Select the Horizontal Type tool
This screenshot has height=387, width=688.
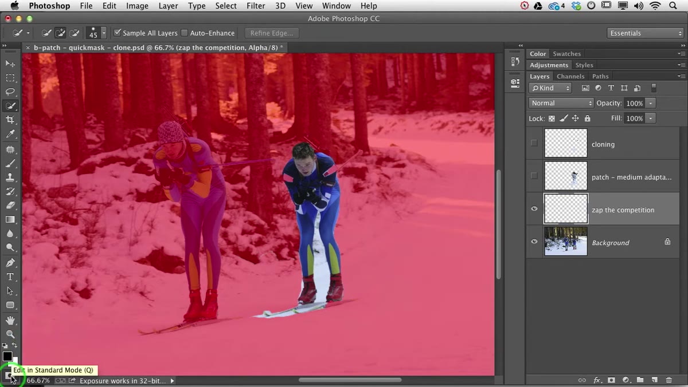10,277
